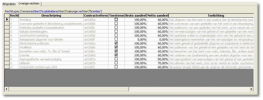
Task: Click the Bruto aandeel 100,00% in Vertaling row
Action: coord(136,19)
